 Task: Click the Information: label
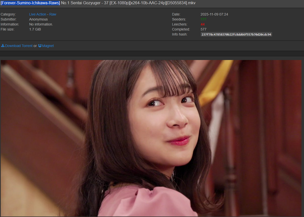(x=10, y=24)
